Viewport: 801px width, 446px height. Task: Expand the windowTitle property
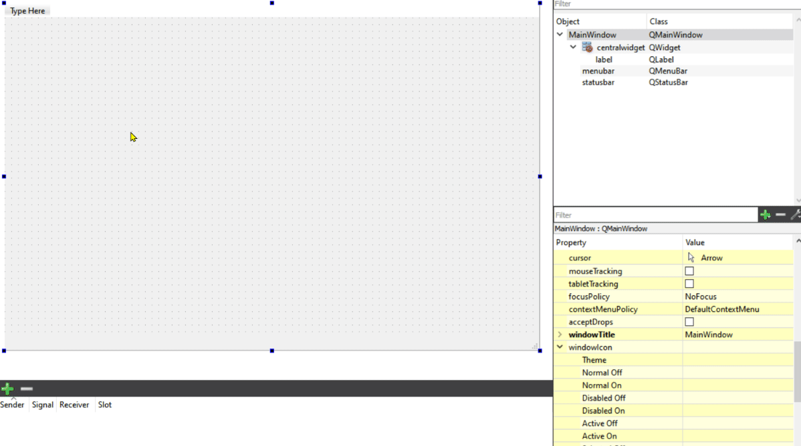pos(560,334)
